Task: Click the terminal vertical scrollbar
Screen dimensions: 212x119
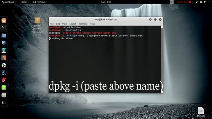Action: [x=162, y=59]
